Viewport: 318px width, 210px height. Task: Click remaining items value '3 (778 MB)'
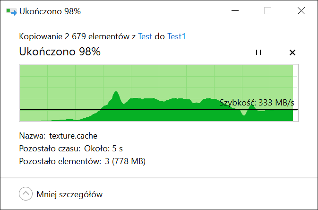(x=125, y=161)
